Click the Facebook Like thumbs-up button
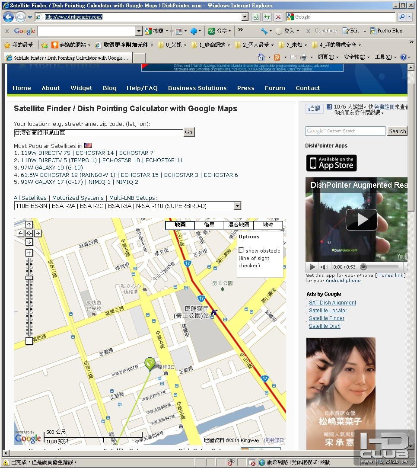 315,108
